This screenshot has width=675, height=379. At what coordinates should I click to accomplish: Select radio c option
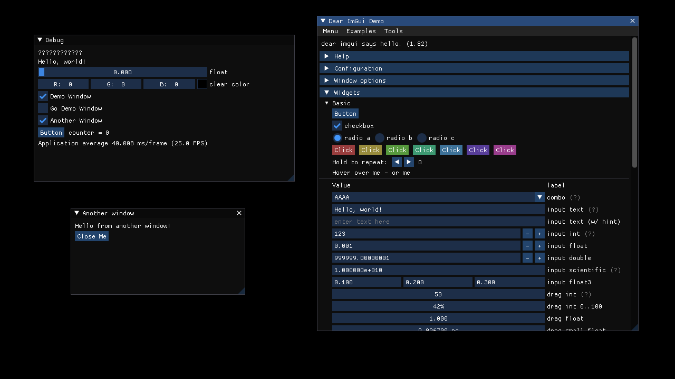[421, 138]
